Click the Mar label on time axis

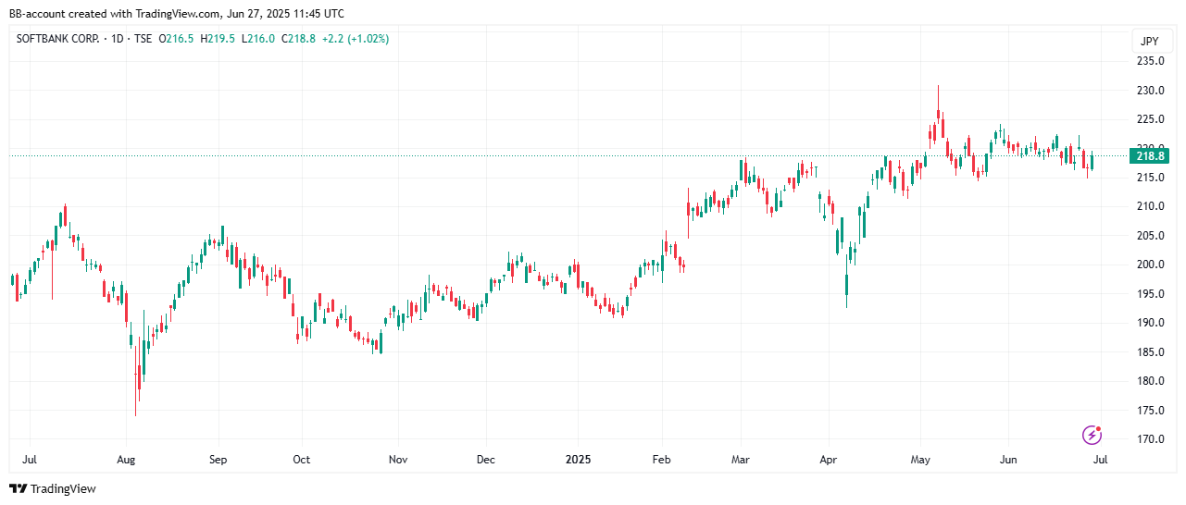pyautogui.click(x=741, y=459)
